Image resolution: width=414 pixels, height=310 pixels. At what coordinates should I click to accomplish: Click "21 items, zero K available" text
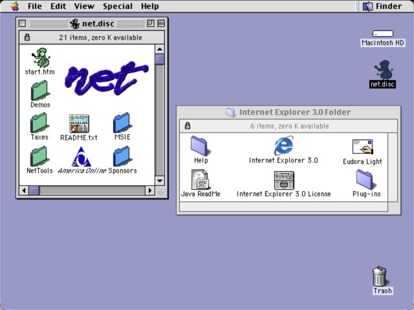[100, 37]
